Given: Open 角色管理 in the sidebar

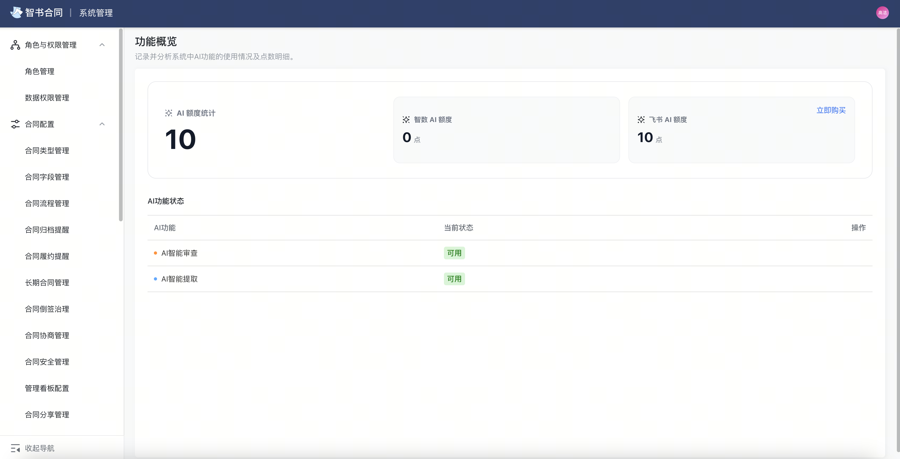Looking at the screenshot, I should pos(39,72).
